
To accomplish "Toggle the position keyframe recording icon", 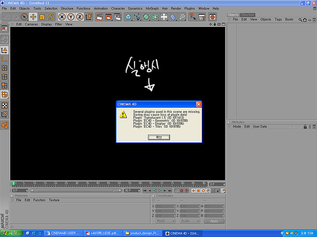I will click(193, 190).
